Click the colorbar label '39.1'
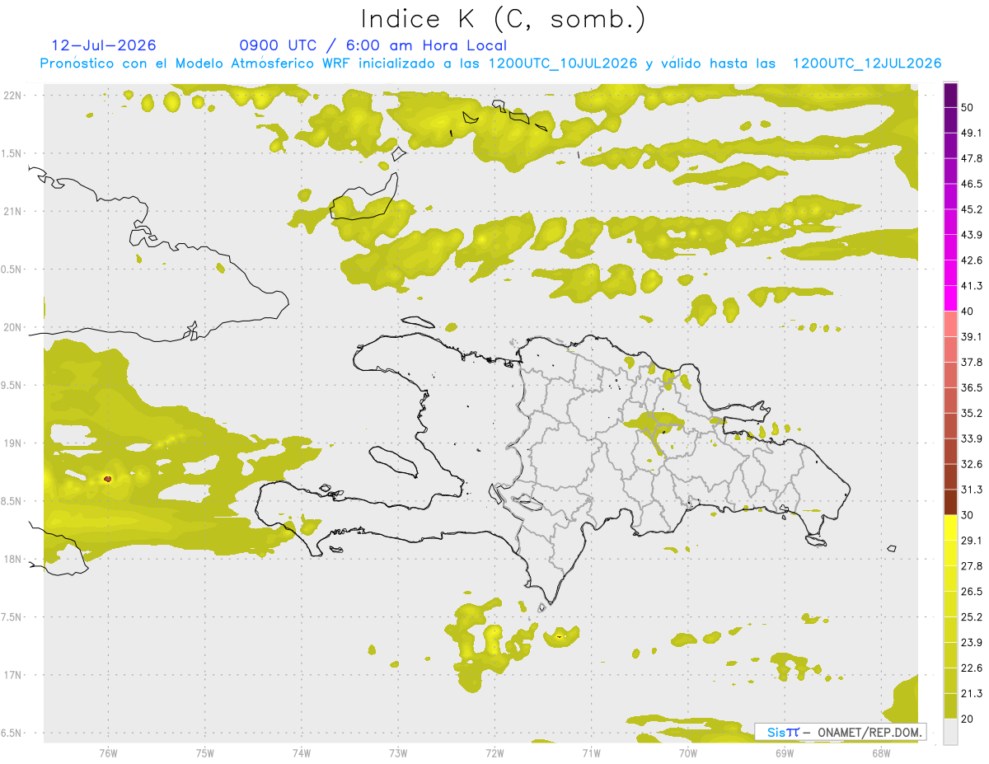The image size is (989, 764). click(x=972, y=336)
